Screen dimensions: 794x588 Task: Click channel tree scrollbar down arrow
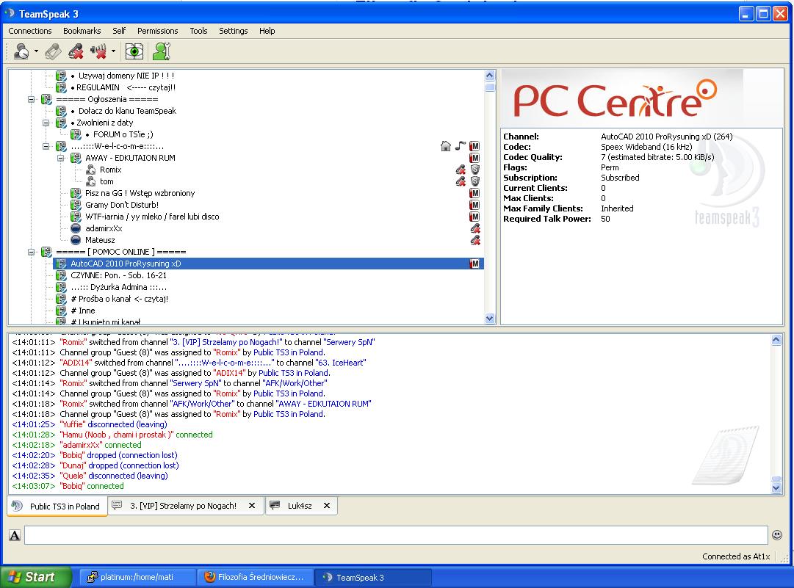[x=490, y=319]
